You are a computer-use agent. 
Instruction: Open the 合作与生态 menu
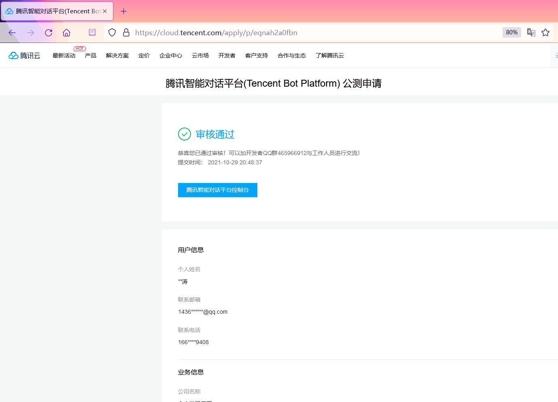pyautogui.click(x=292, y=55)
